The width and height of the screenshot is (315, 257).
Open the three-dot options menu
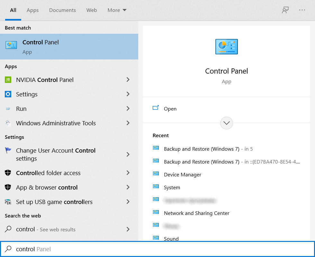302,10
